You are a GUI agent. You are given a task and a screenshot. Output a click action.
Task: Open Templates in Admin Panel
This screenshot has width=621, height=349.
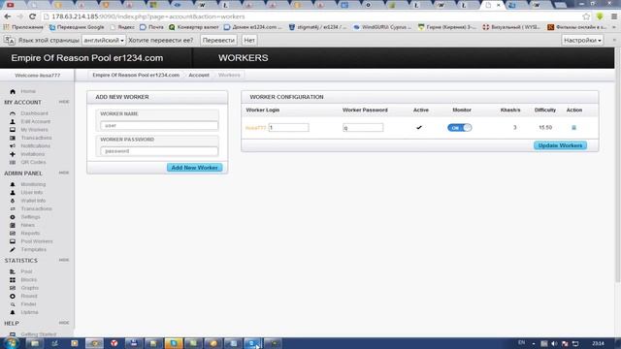pos(33,250)
